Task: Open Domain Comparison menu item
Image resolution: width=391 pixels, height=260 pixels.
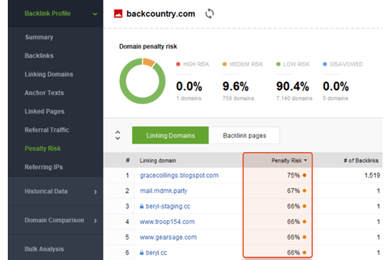Action: tap(54, 220)
